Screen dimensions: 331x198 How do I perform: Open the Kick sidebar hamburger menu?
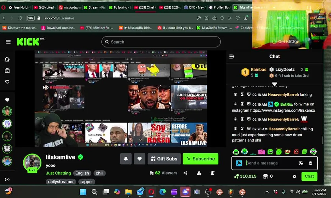click(8, 42)
